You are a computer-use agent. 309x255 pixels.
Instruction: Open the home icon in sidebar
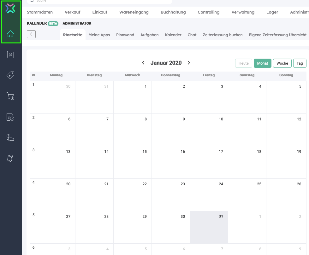pyautogui.click(x=10, y=34)
